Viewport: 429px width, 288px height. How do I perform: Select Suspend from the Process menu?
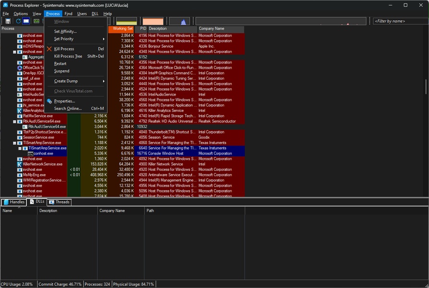tap(61, 71)
